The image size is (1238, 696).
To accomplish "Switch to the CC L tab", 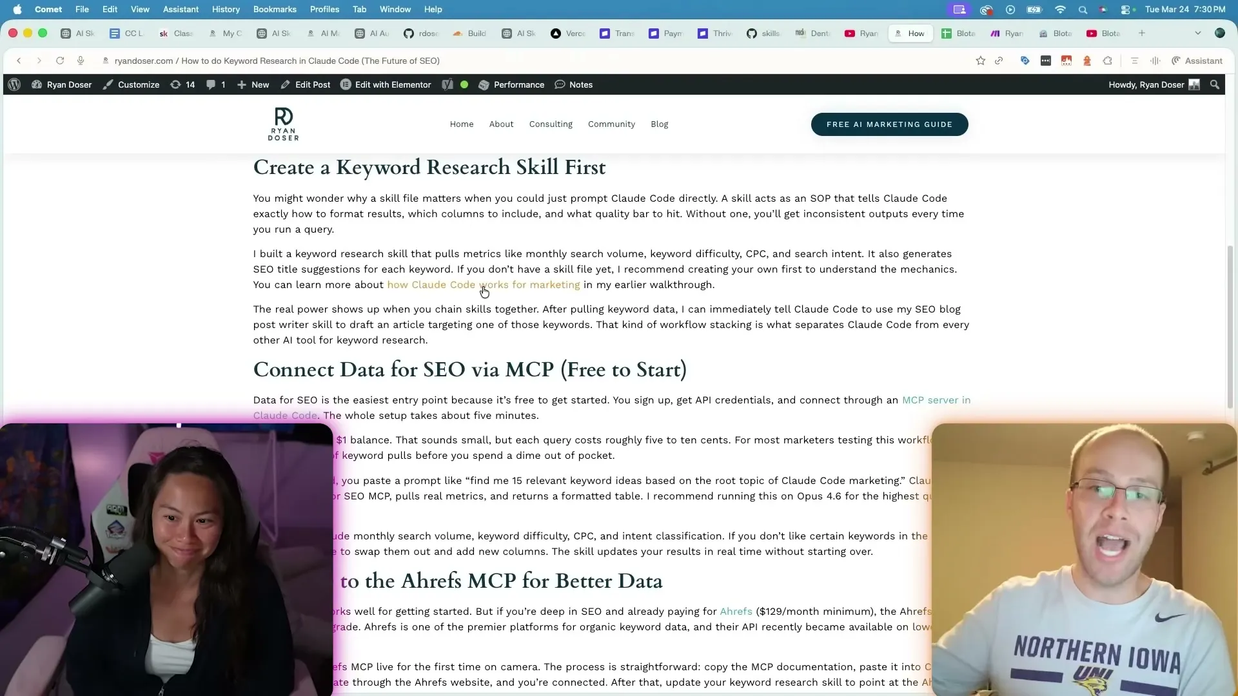I will point(126,34).
